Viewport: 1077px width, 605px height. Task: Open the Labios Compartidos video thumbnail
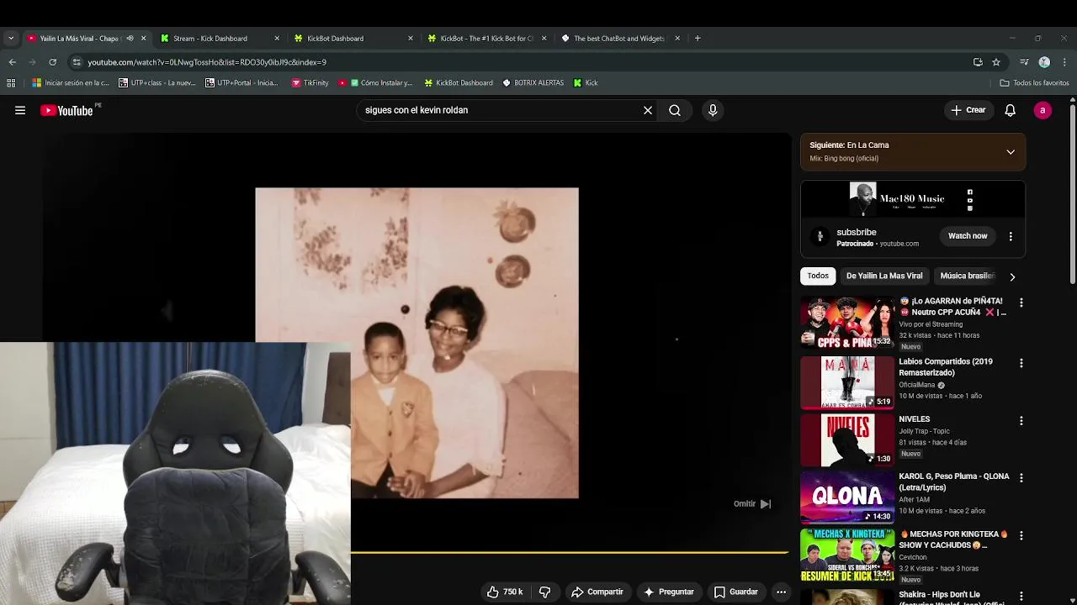pyautogui.click(x=847, y=382)
